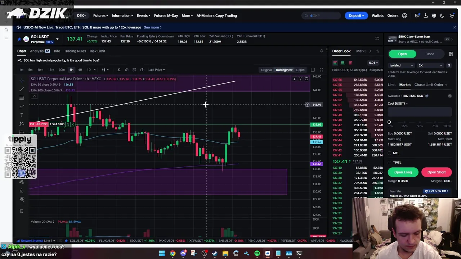
Task: Open Isolated margin mode dropdown
Action: tap(401, 65)
